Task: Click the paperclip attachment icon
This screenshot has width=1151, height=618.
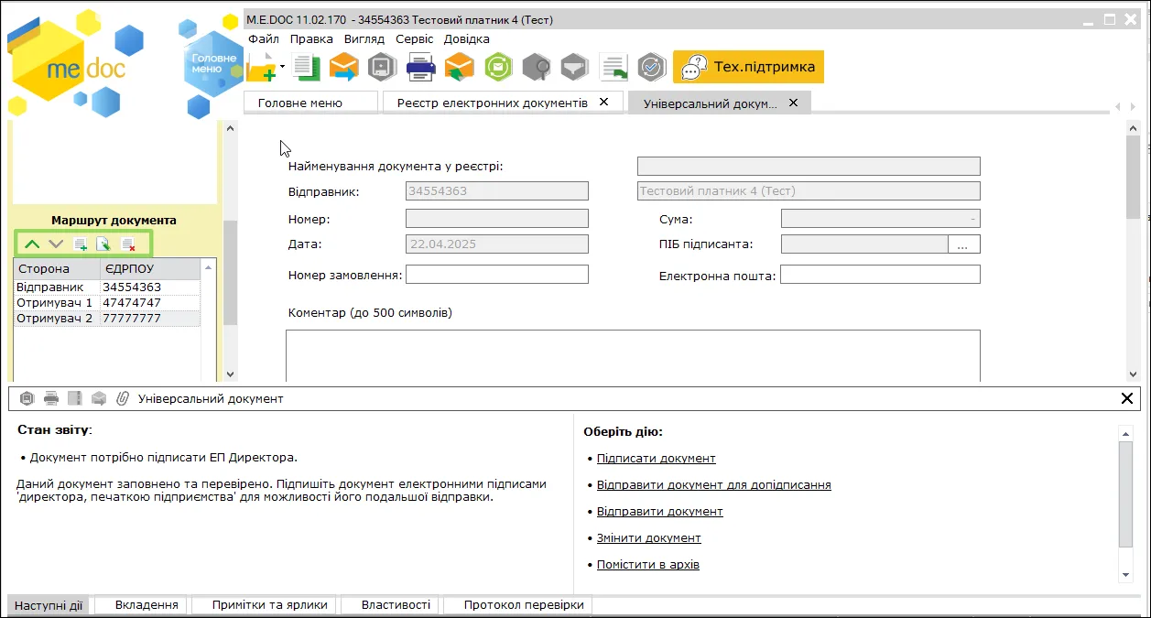Action: pyautogui.click(x=123, y=398)
